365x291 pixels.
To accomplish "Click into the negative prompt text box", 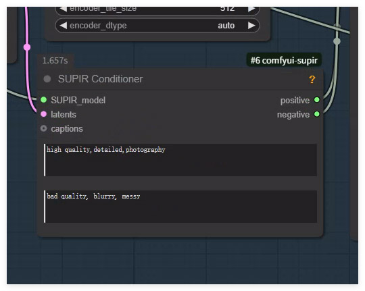I will pyautogui.click(x=180, y=207).
